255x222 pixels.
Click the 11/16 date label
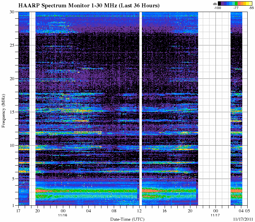(x=63, y=215)
